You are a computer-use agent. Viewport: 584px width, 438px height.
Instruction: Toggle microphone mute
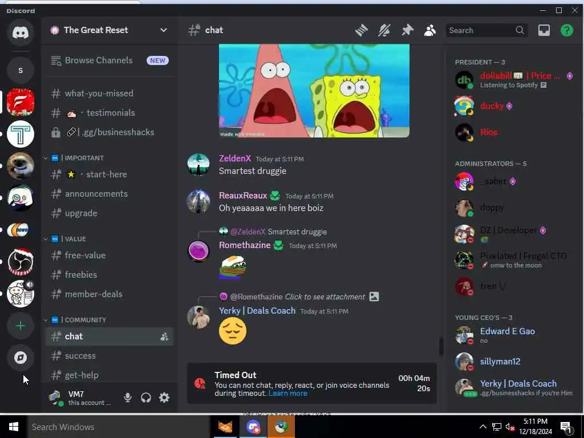coord(128,398)
